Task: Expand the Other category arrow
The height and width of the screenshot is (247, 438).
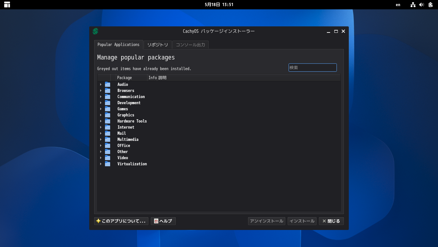Action: (101, 151)
